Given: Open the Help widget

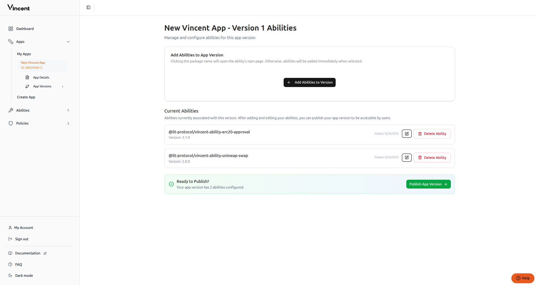Looking at the screenshot, I should pyautogui.click(x=522, y=278).
